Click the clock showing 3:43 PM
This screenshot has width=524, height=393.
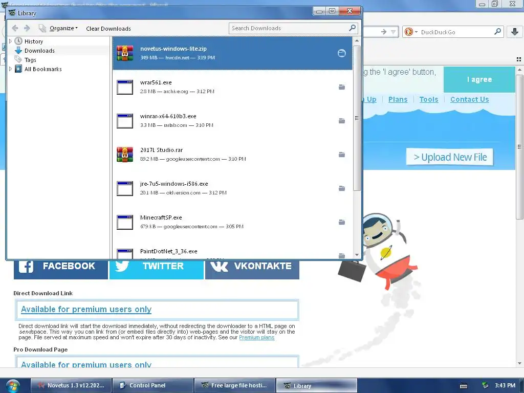505,385
